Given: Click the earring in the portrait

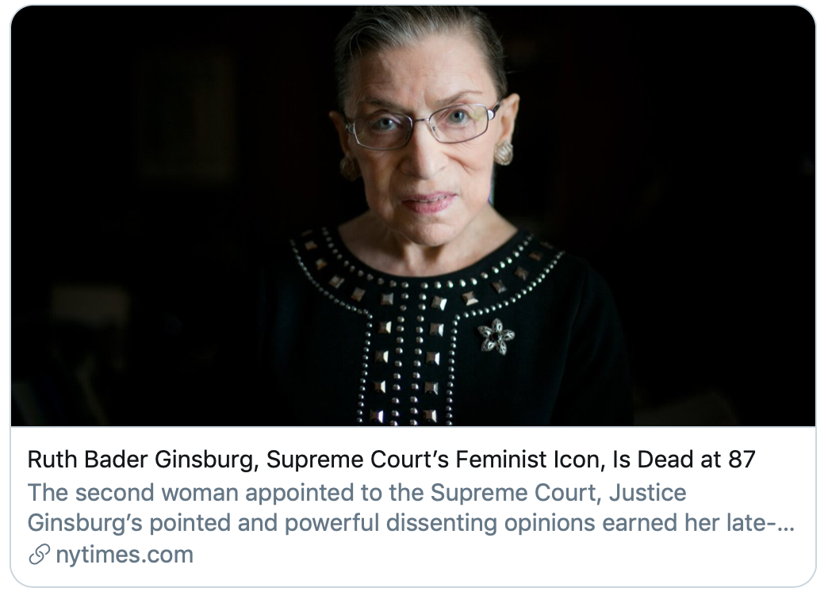Looking at the screenshot, I should (504, 152).
